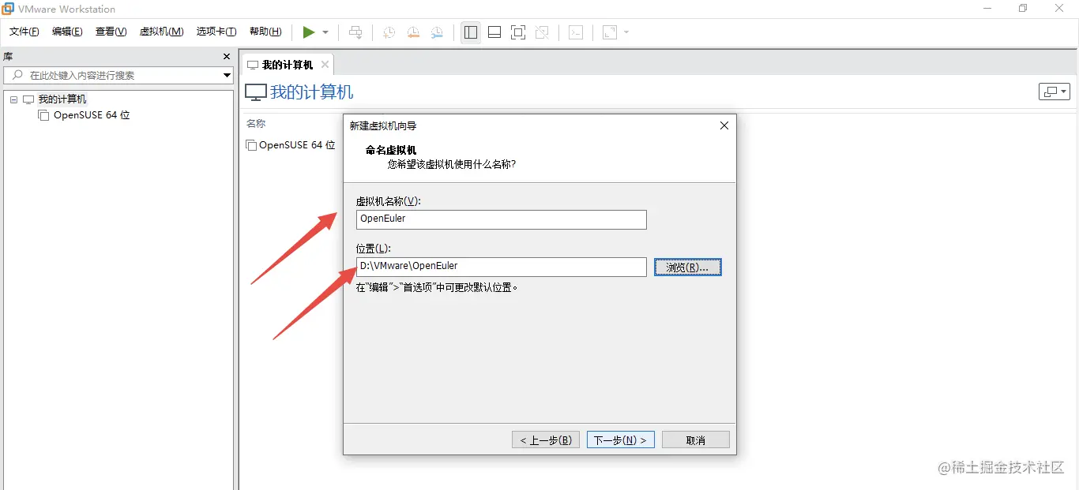
Task: Click the monitor icon beside 我的计算机 heading
Action: coord(256,92)
